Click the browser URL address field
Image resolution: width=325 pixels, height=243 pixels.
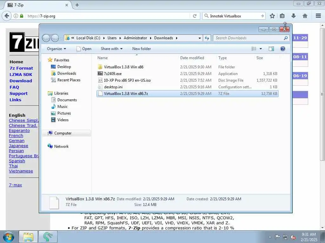[x=108, y=16]
